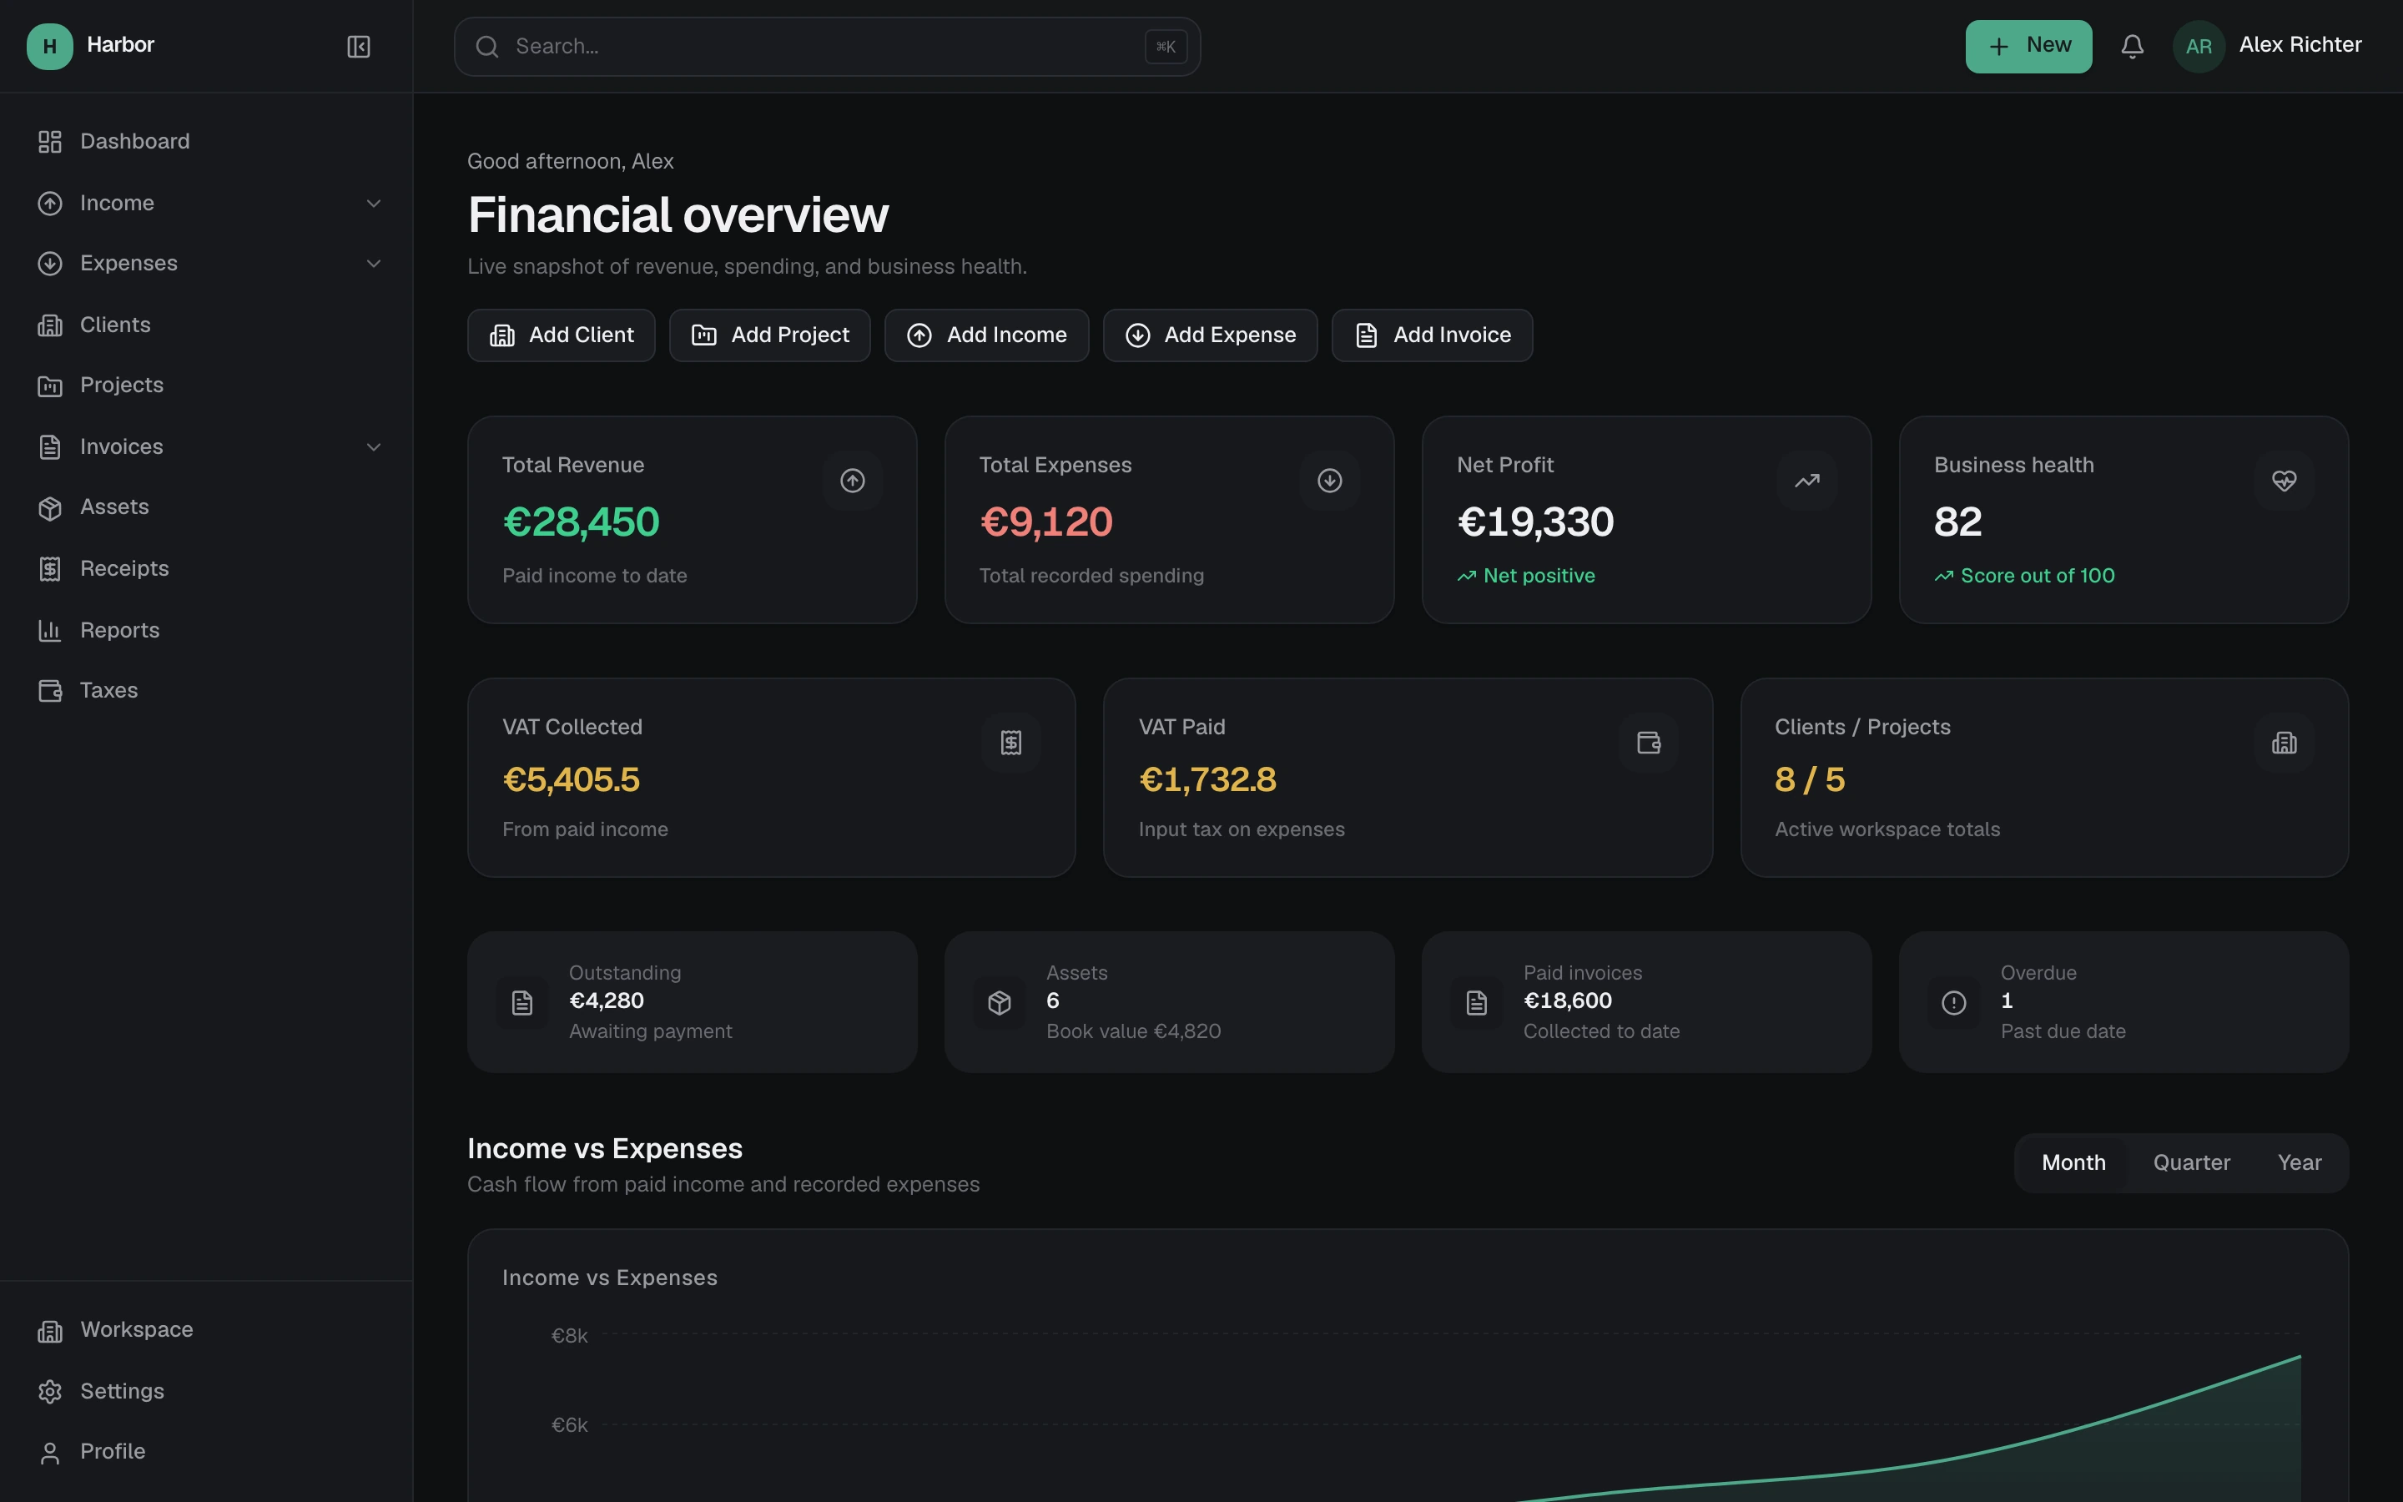The width and height of the screenshot is (2403, 1502).
Task: Click the 8 / 5 clients projects value
Action: [1809, 780]
